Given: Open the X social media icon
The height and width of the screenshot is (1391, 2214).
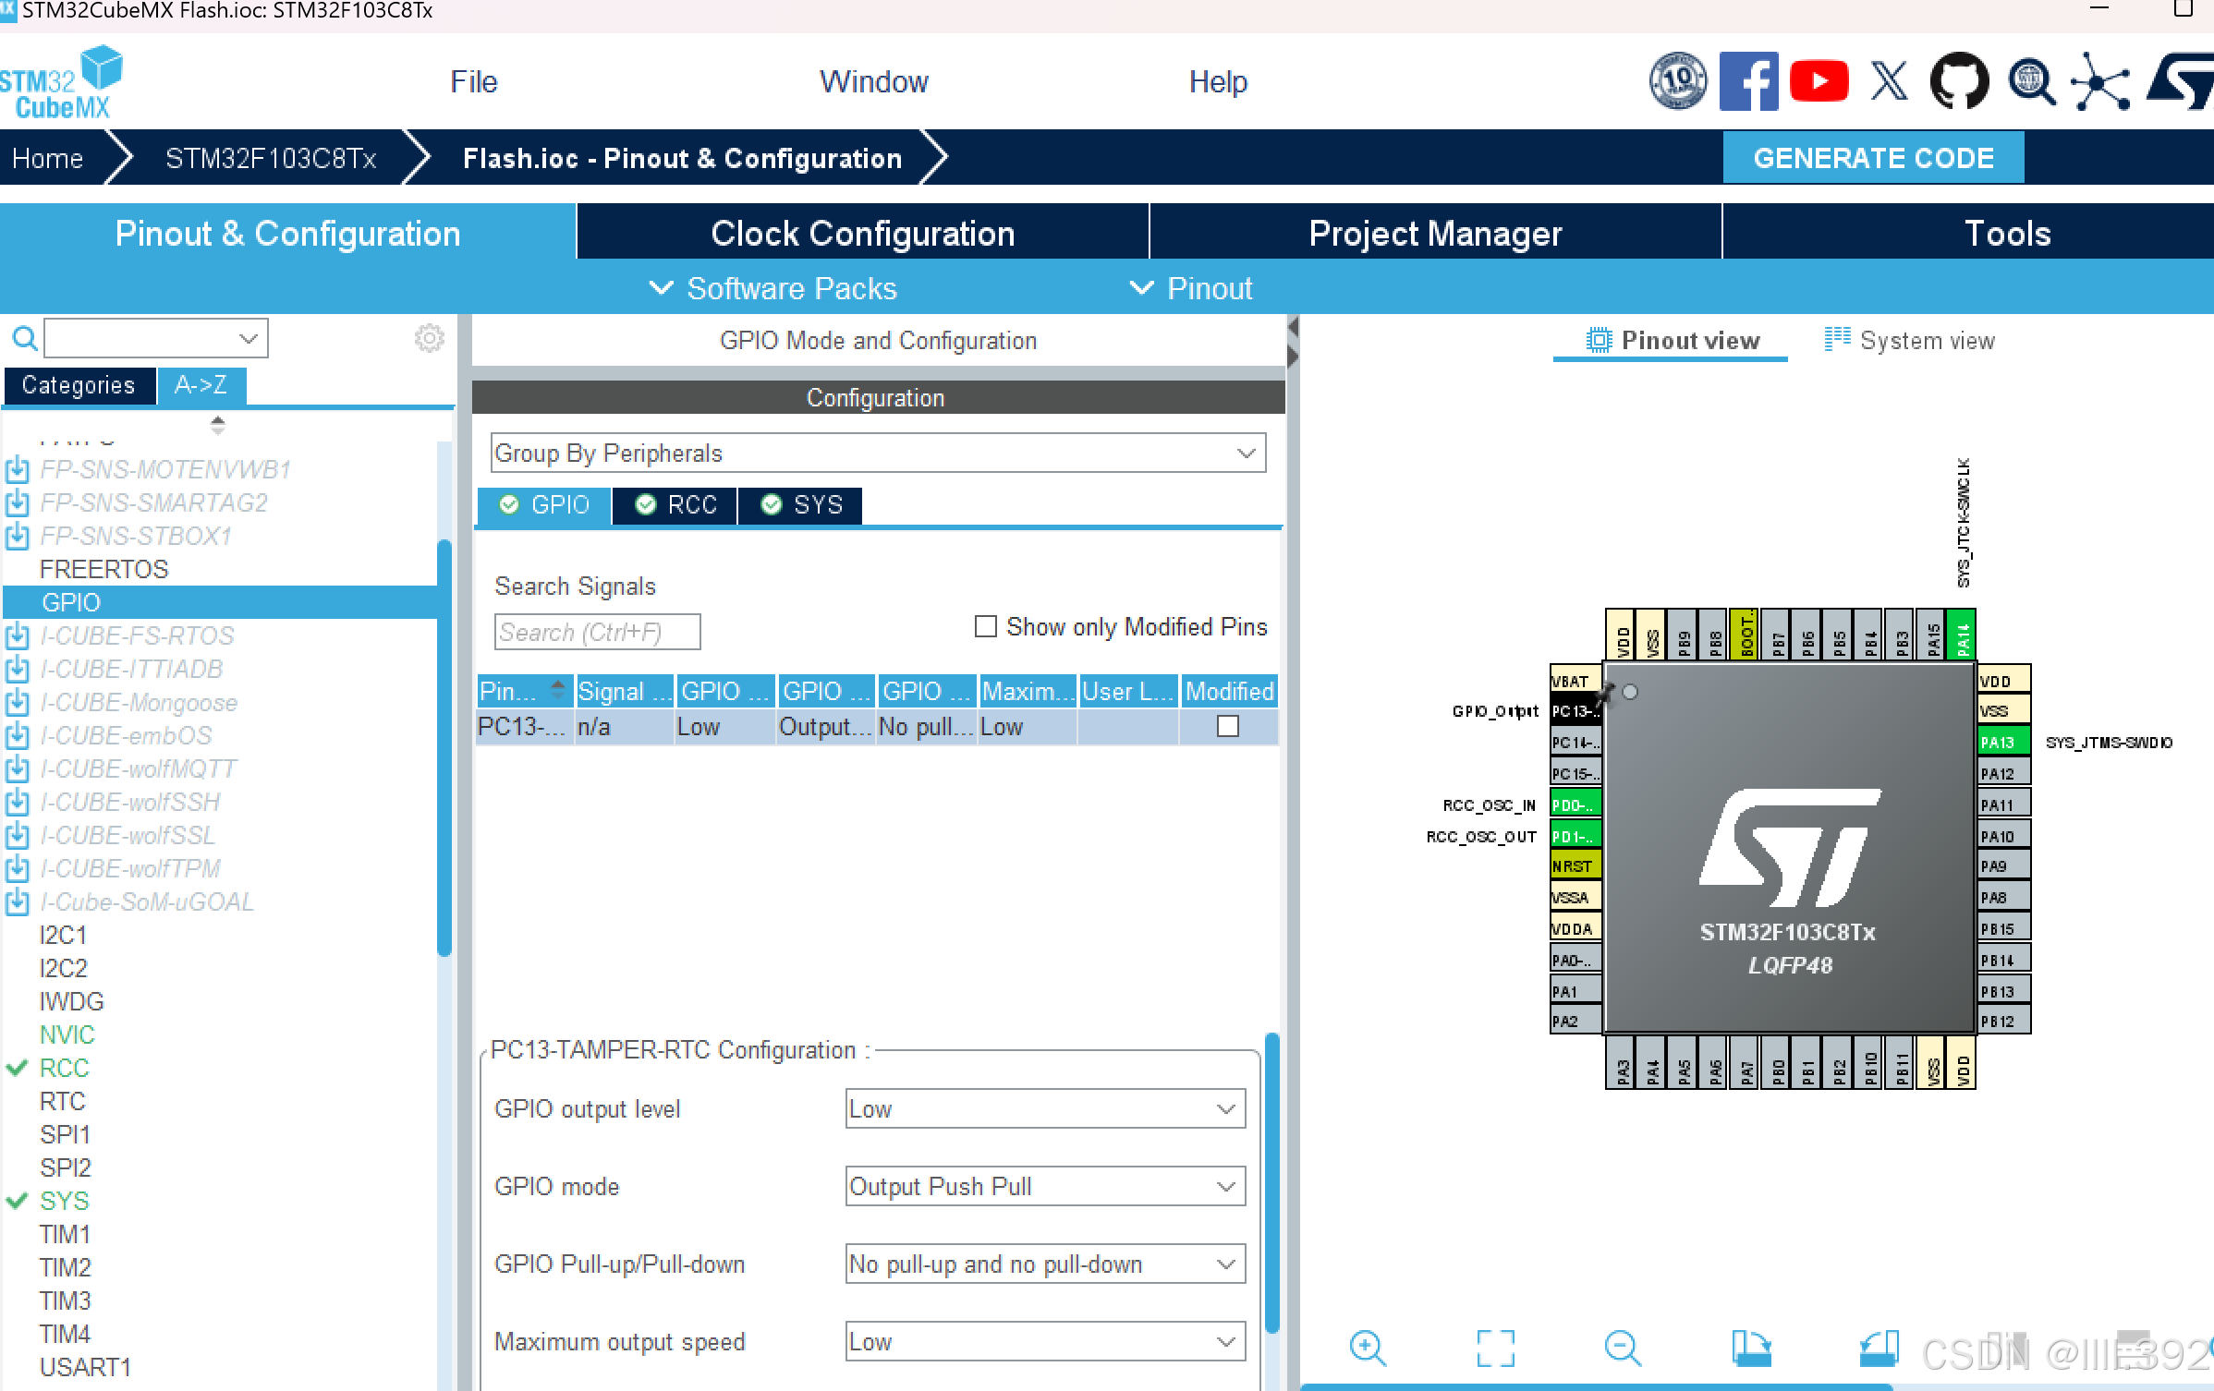Looking at the screenshot, I should [1889, 81].
